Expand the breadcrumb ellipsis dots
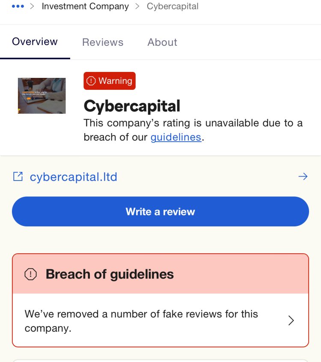The width and height of the screenshot is (321, 362). [x=18, y=6]
